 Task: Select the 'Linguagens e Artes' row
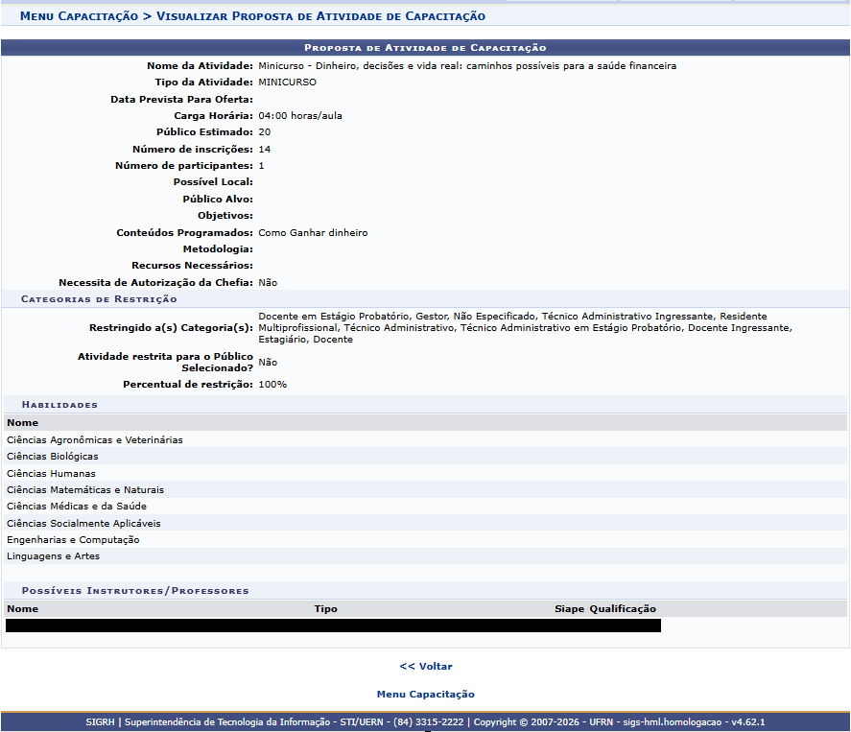pyautogui.click(x=426, y=556)
